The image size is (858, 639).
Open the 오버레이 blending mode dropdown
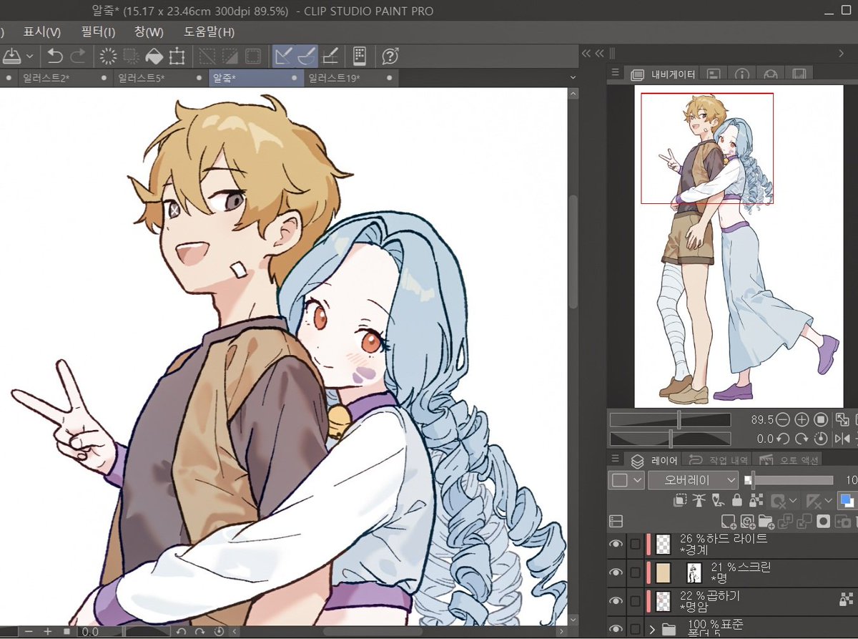coord(693,480)
